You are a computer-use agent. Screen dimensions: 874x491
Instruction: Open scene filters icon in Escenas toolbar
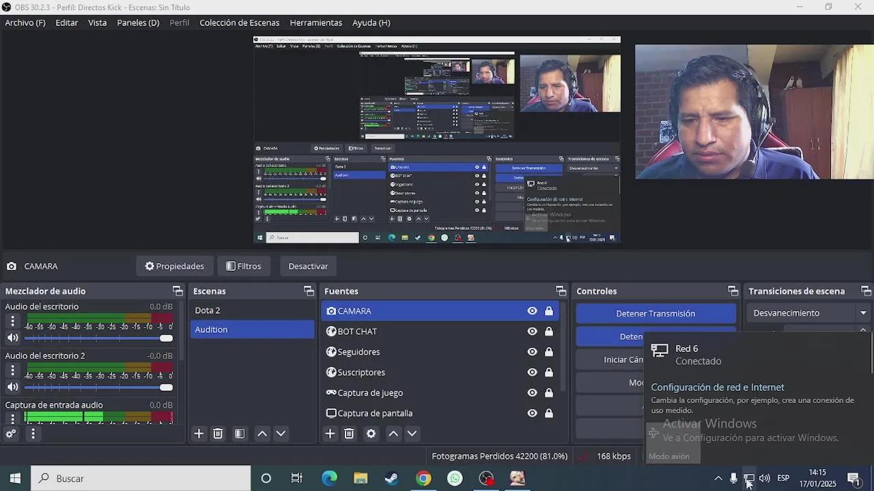(x=240, y=434)
